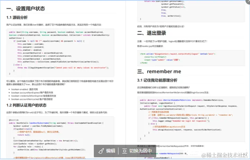This screenshot has height=160, width=250.
Task: Click the form action logout code line
Action: click(178, 54)
